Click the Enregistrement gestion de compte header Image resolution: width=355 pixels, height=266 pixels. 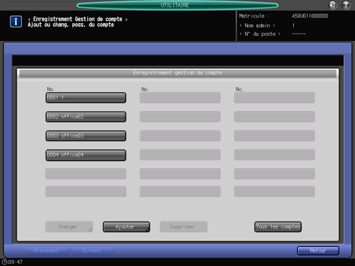coord(178,73)
